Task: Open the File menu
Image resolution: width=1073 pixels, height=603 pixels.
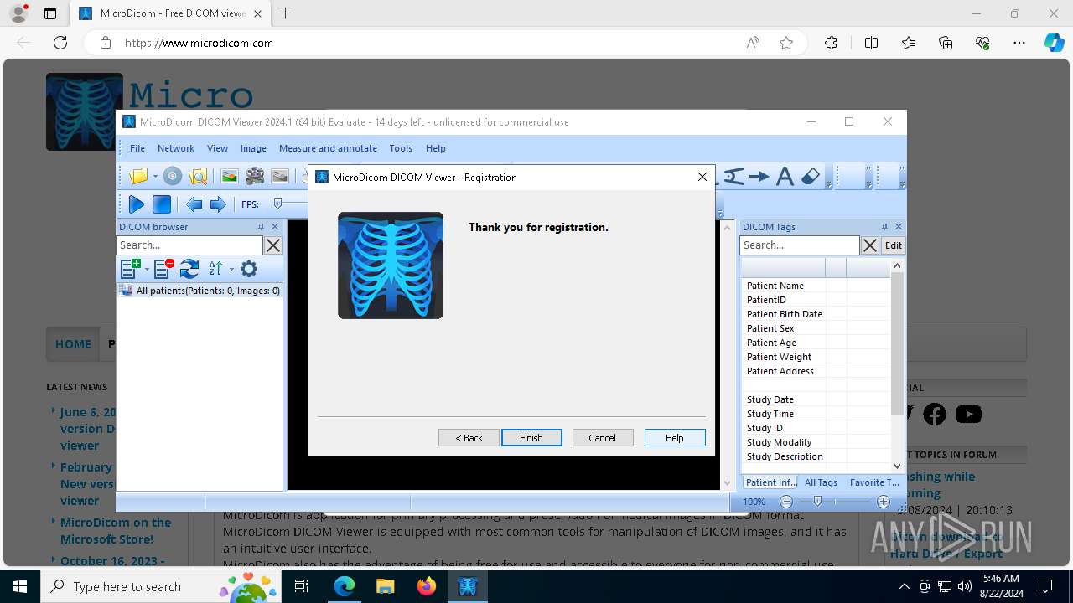Action: click(x=137, y=148)
